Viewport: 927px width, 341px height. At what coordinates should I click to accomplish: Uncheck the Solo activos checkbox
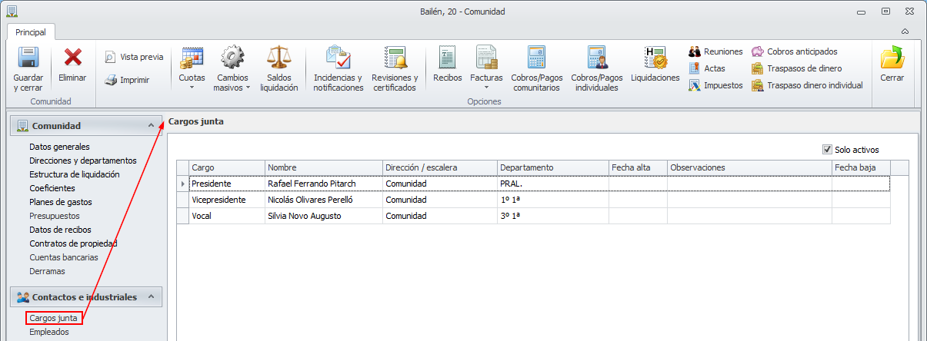[828, 150]
